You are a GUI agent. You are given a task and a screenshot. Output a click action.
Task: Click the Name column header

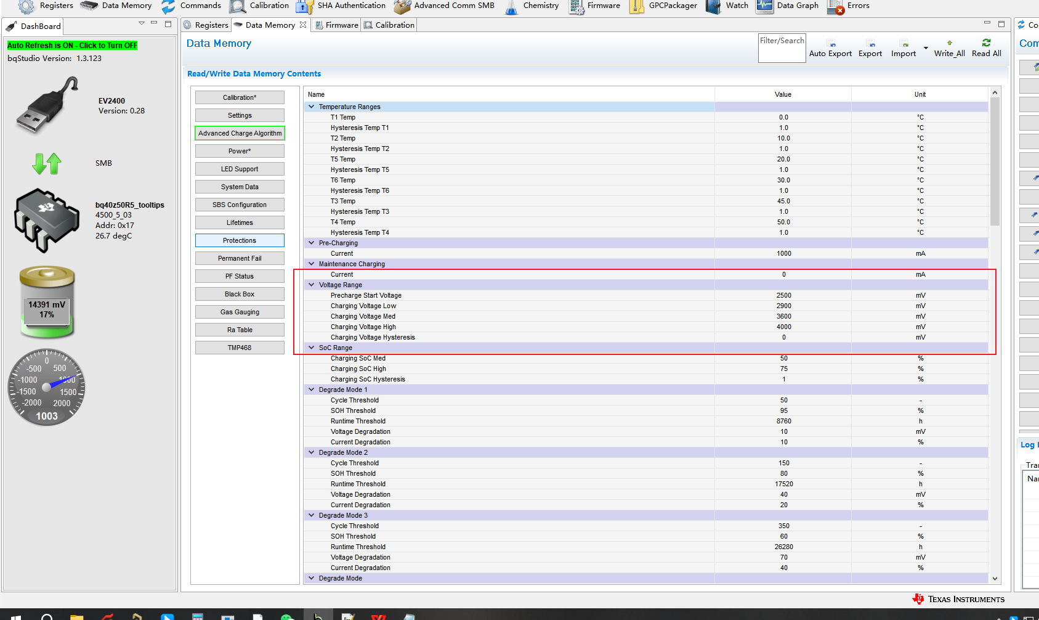(509, 94)
